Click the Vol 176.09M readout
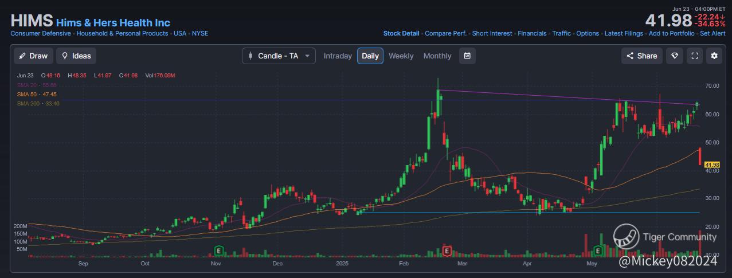732x278 pixels. click(160, 76)
